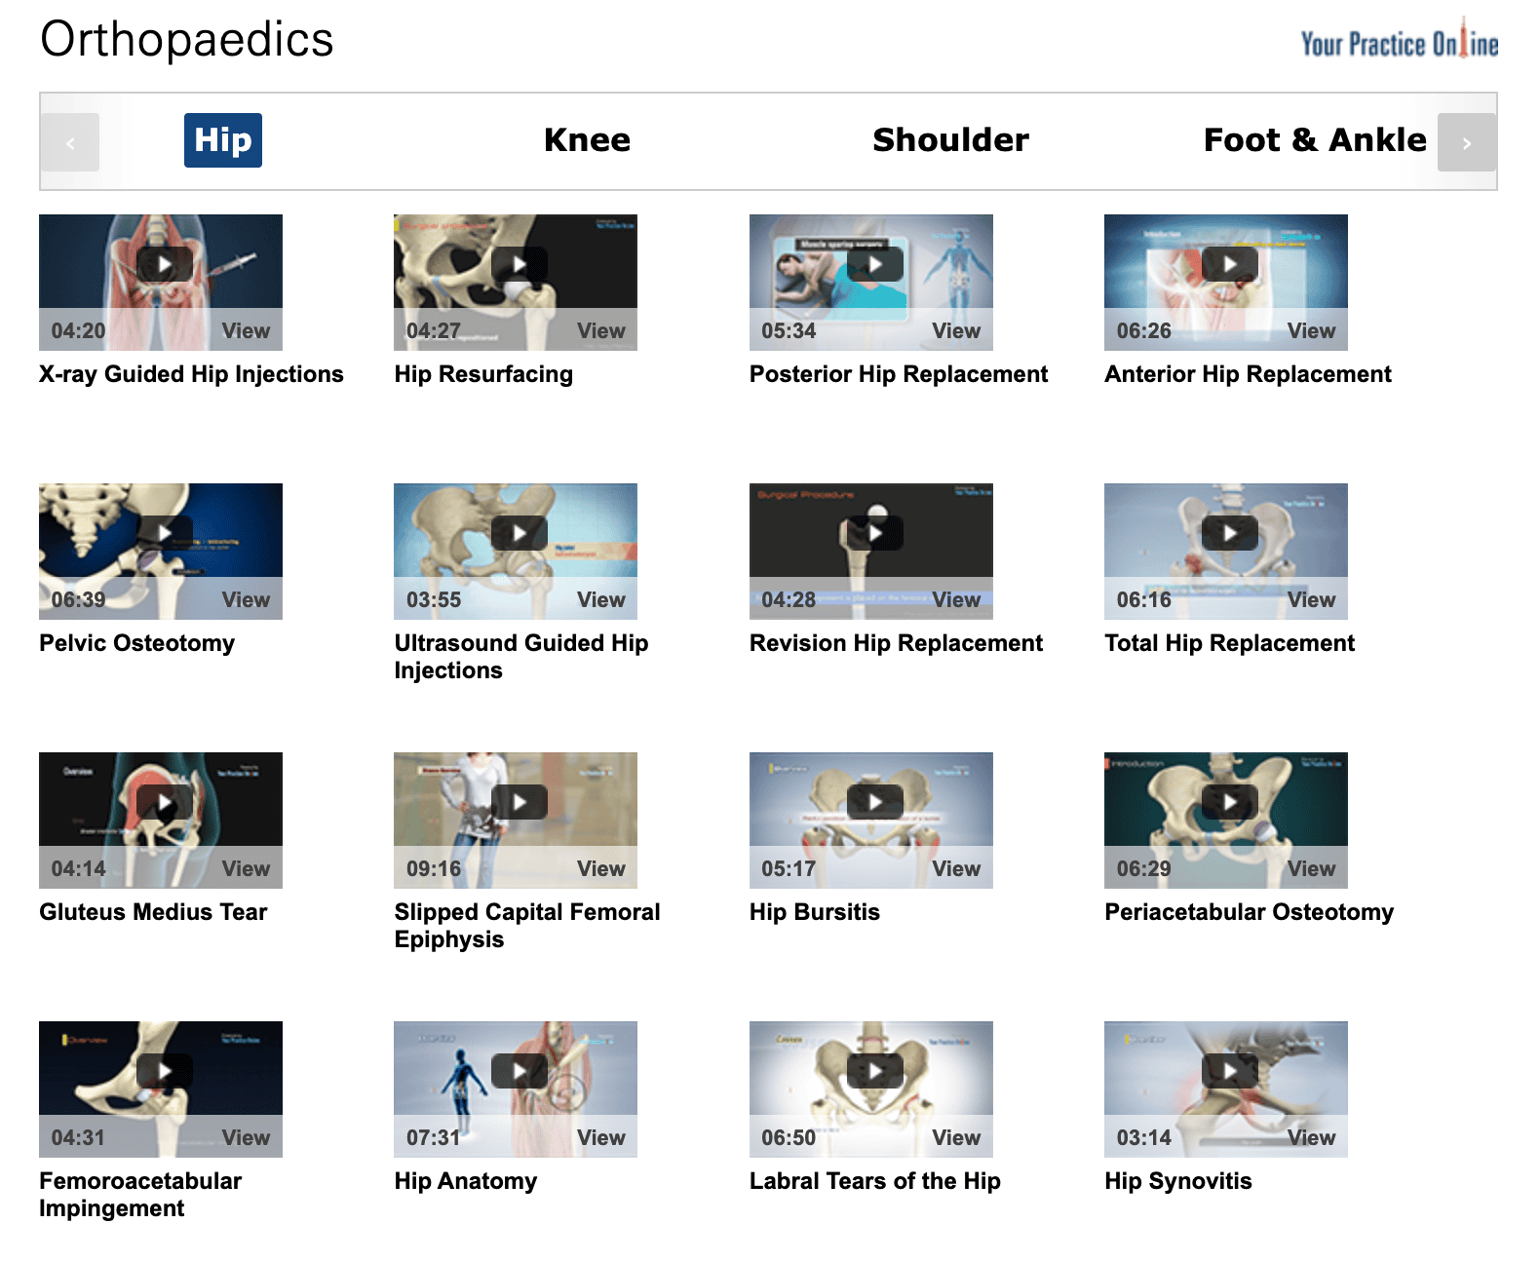Viewport: 1540px width, 1261px height.
Task: Play the Anterior Hip Replacement video
Action: click(x=1230, y=264)
